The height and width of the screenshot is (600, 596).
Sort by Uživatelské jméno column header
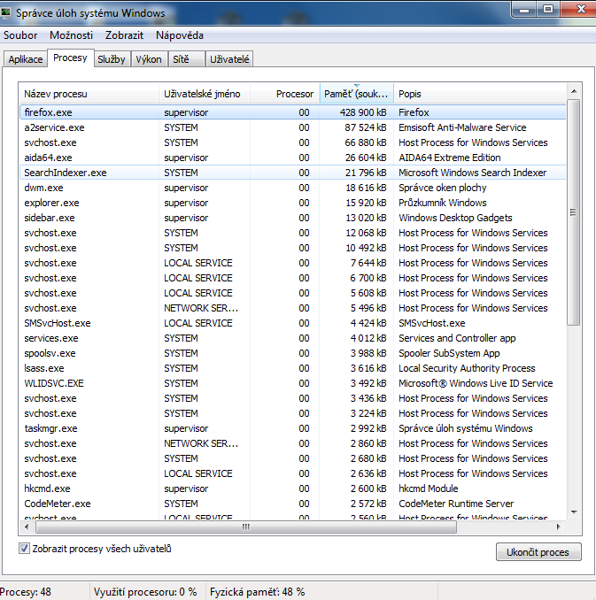tap(205, 94)
